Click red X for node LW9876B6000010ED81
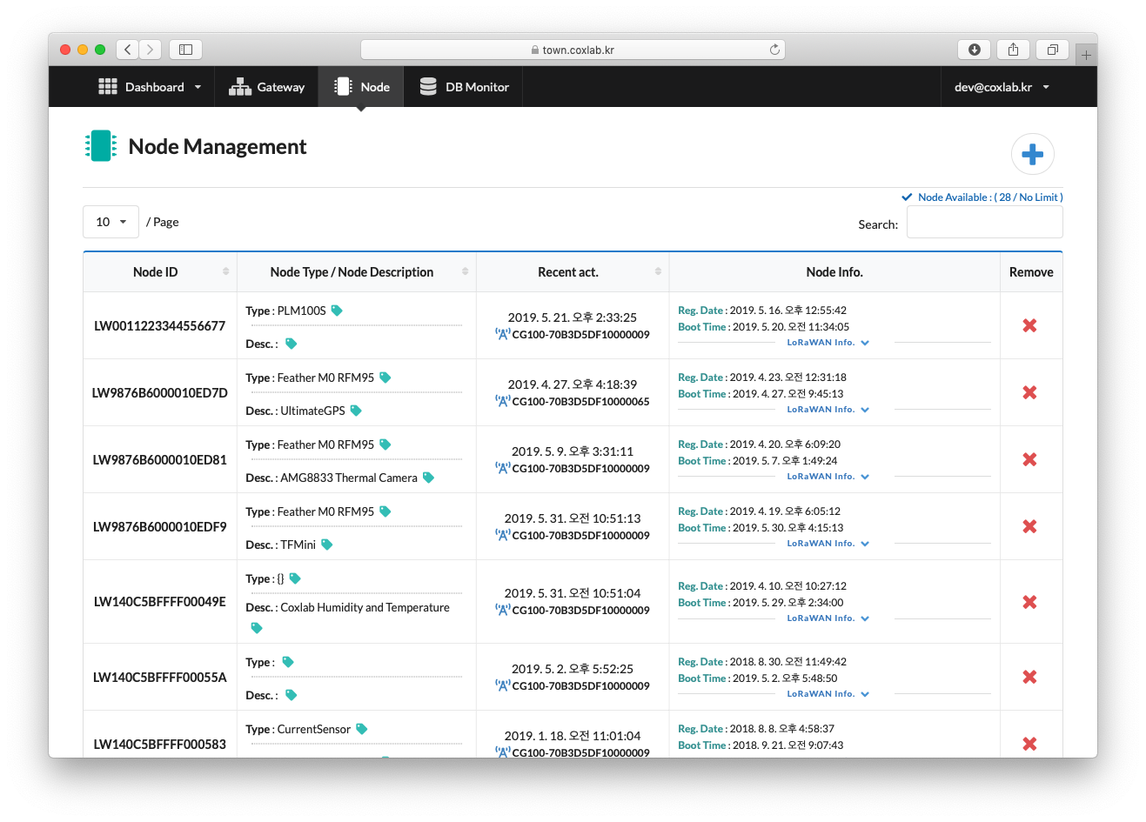The width and height of the screenshot is (1146, 822). pos(1029,459)
